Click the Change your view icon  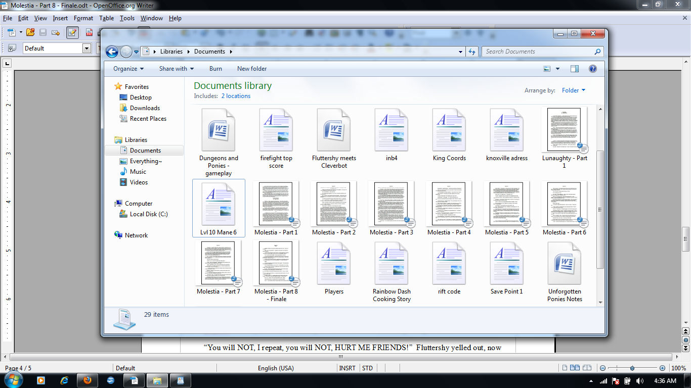[547, 69]
